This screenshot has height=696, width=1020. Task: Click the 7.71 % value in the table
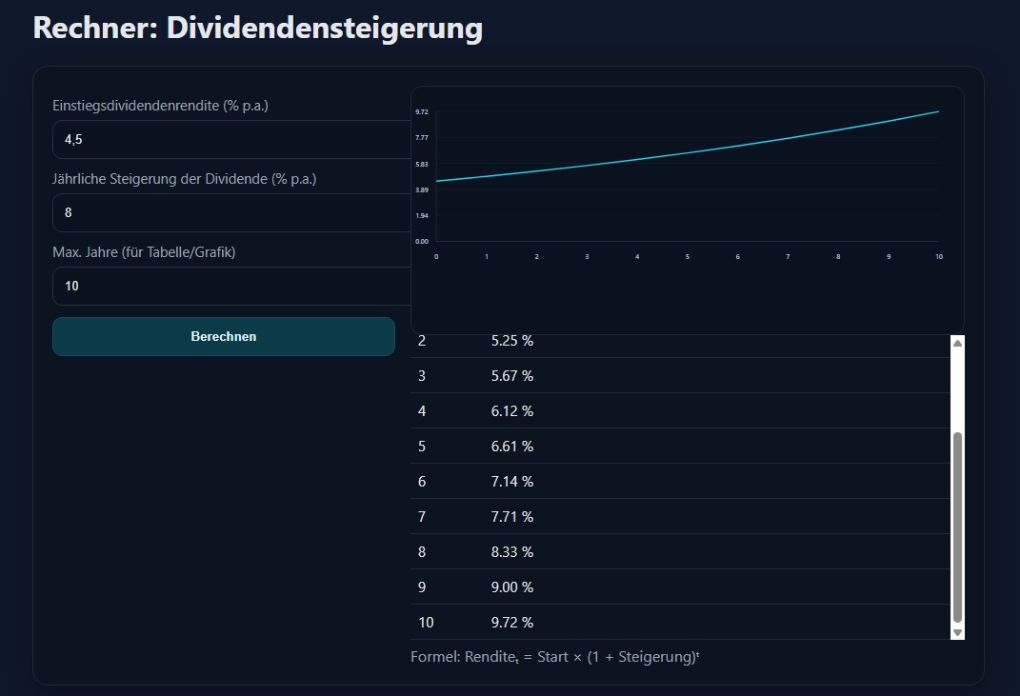pos(512,517)
